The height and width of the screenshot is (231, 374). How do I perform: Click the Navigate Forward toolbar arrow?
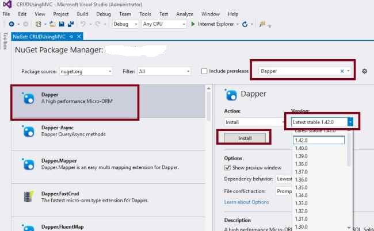point(25,24)
